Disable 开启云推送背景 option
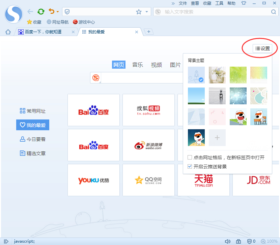The width and height of the screenshot is (280, 245). [x=190, y=166]
